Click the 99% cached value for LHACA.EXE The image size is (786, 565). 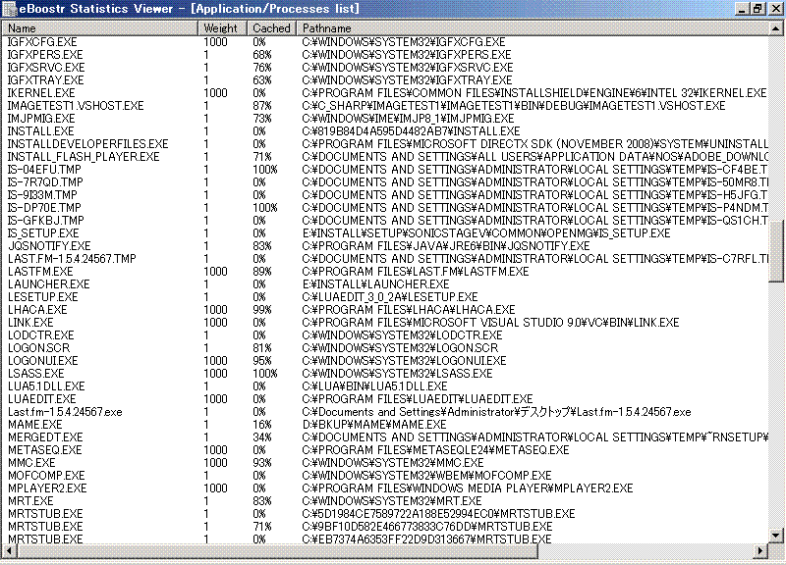point(262,310)
